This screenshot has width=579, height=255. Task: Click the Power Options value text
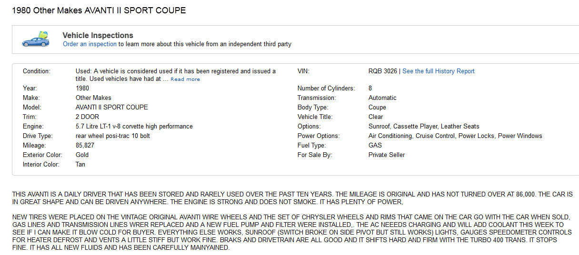pyautogui.click(x=455, y=136)
